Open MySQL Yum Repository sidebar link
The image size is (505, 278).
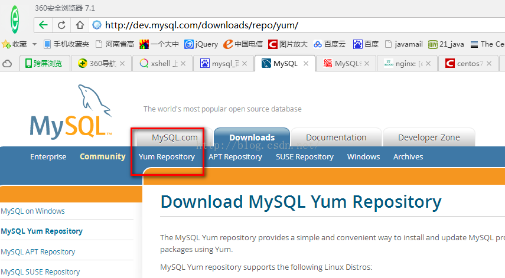click(41, 231)
